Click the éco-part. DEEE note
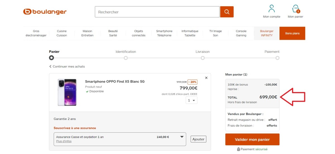 (180, 94)
